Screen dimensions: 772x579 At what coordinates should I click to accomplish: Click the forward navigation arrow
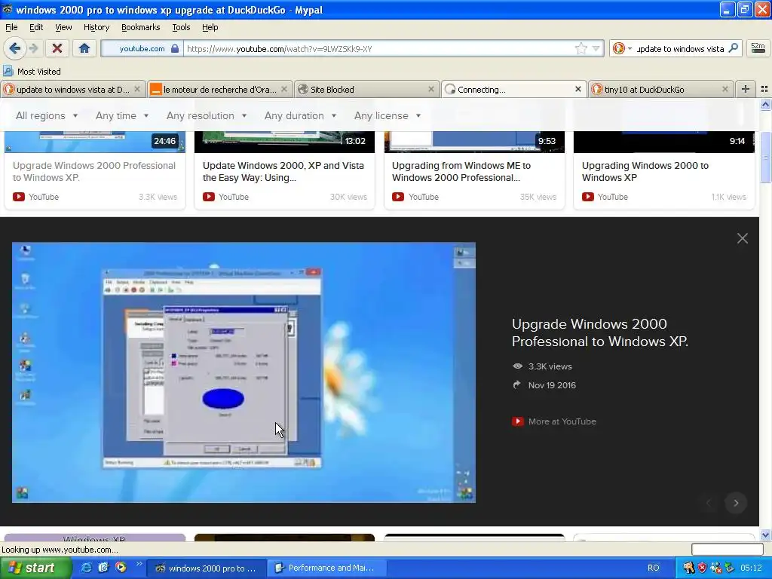pyautogui.click(x=33, y=48)
